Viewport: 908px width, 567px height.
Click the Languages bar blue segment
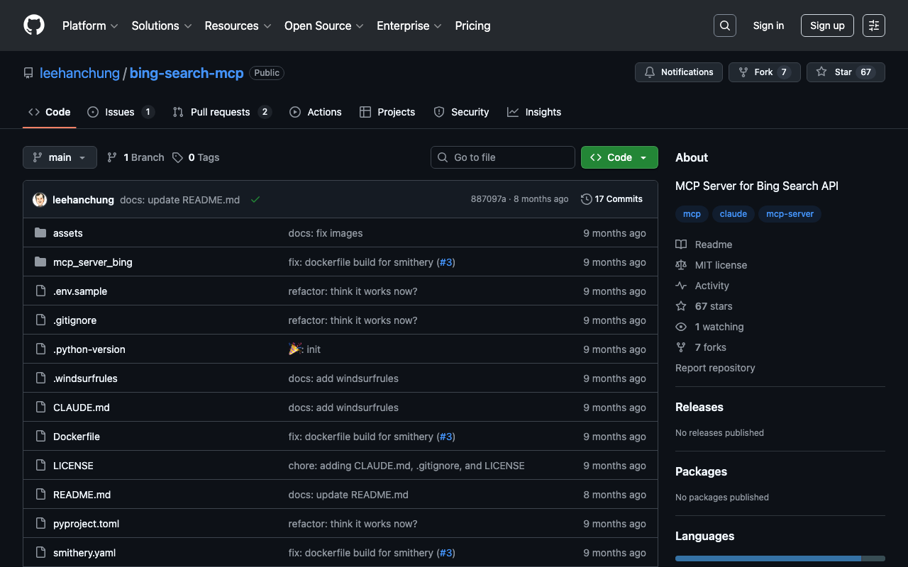(x=768, y=558)
